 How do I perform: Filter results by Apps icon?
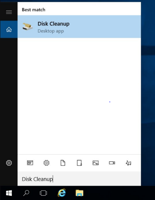click(x=30, y=163)
